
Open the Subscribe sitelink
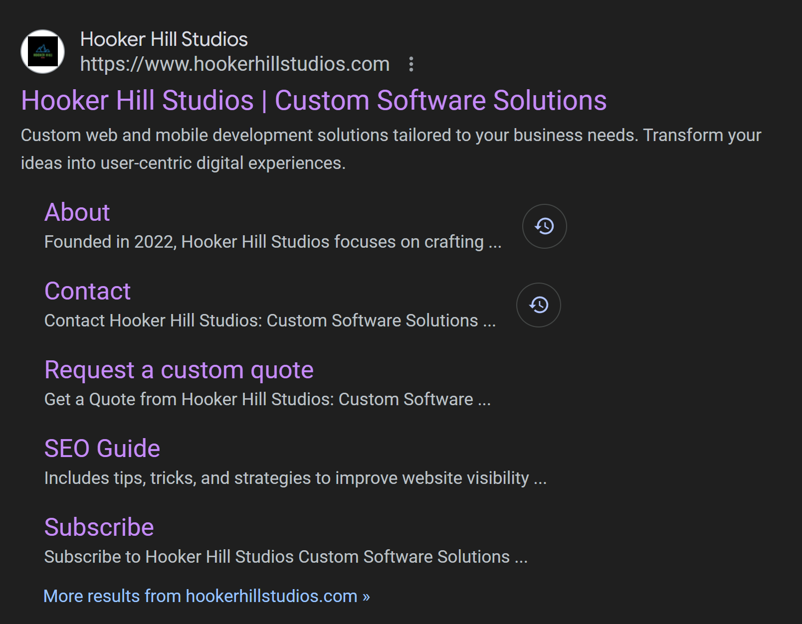pos(99,527)
